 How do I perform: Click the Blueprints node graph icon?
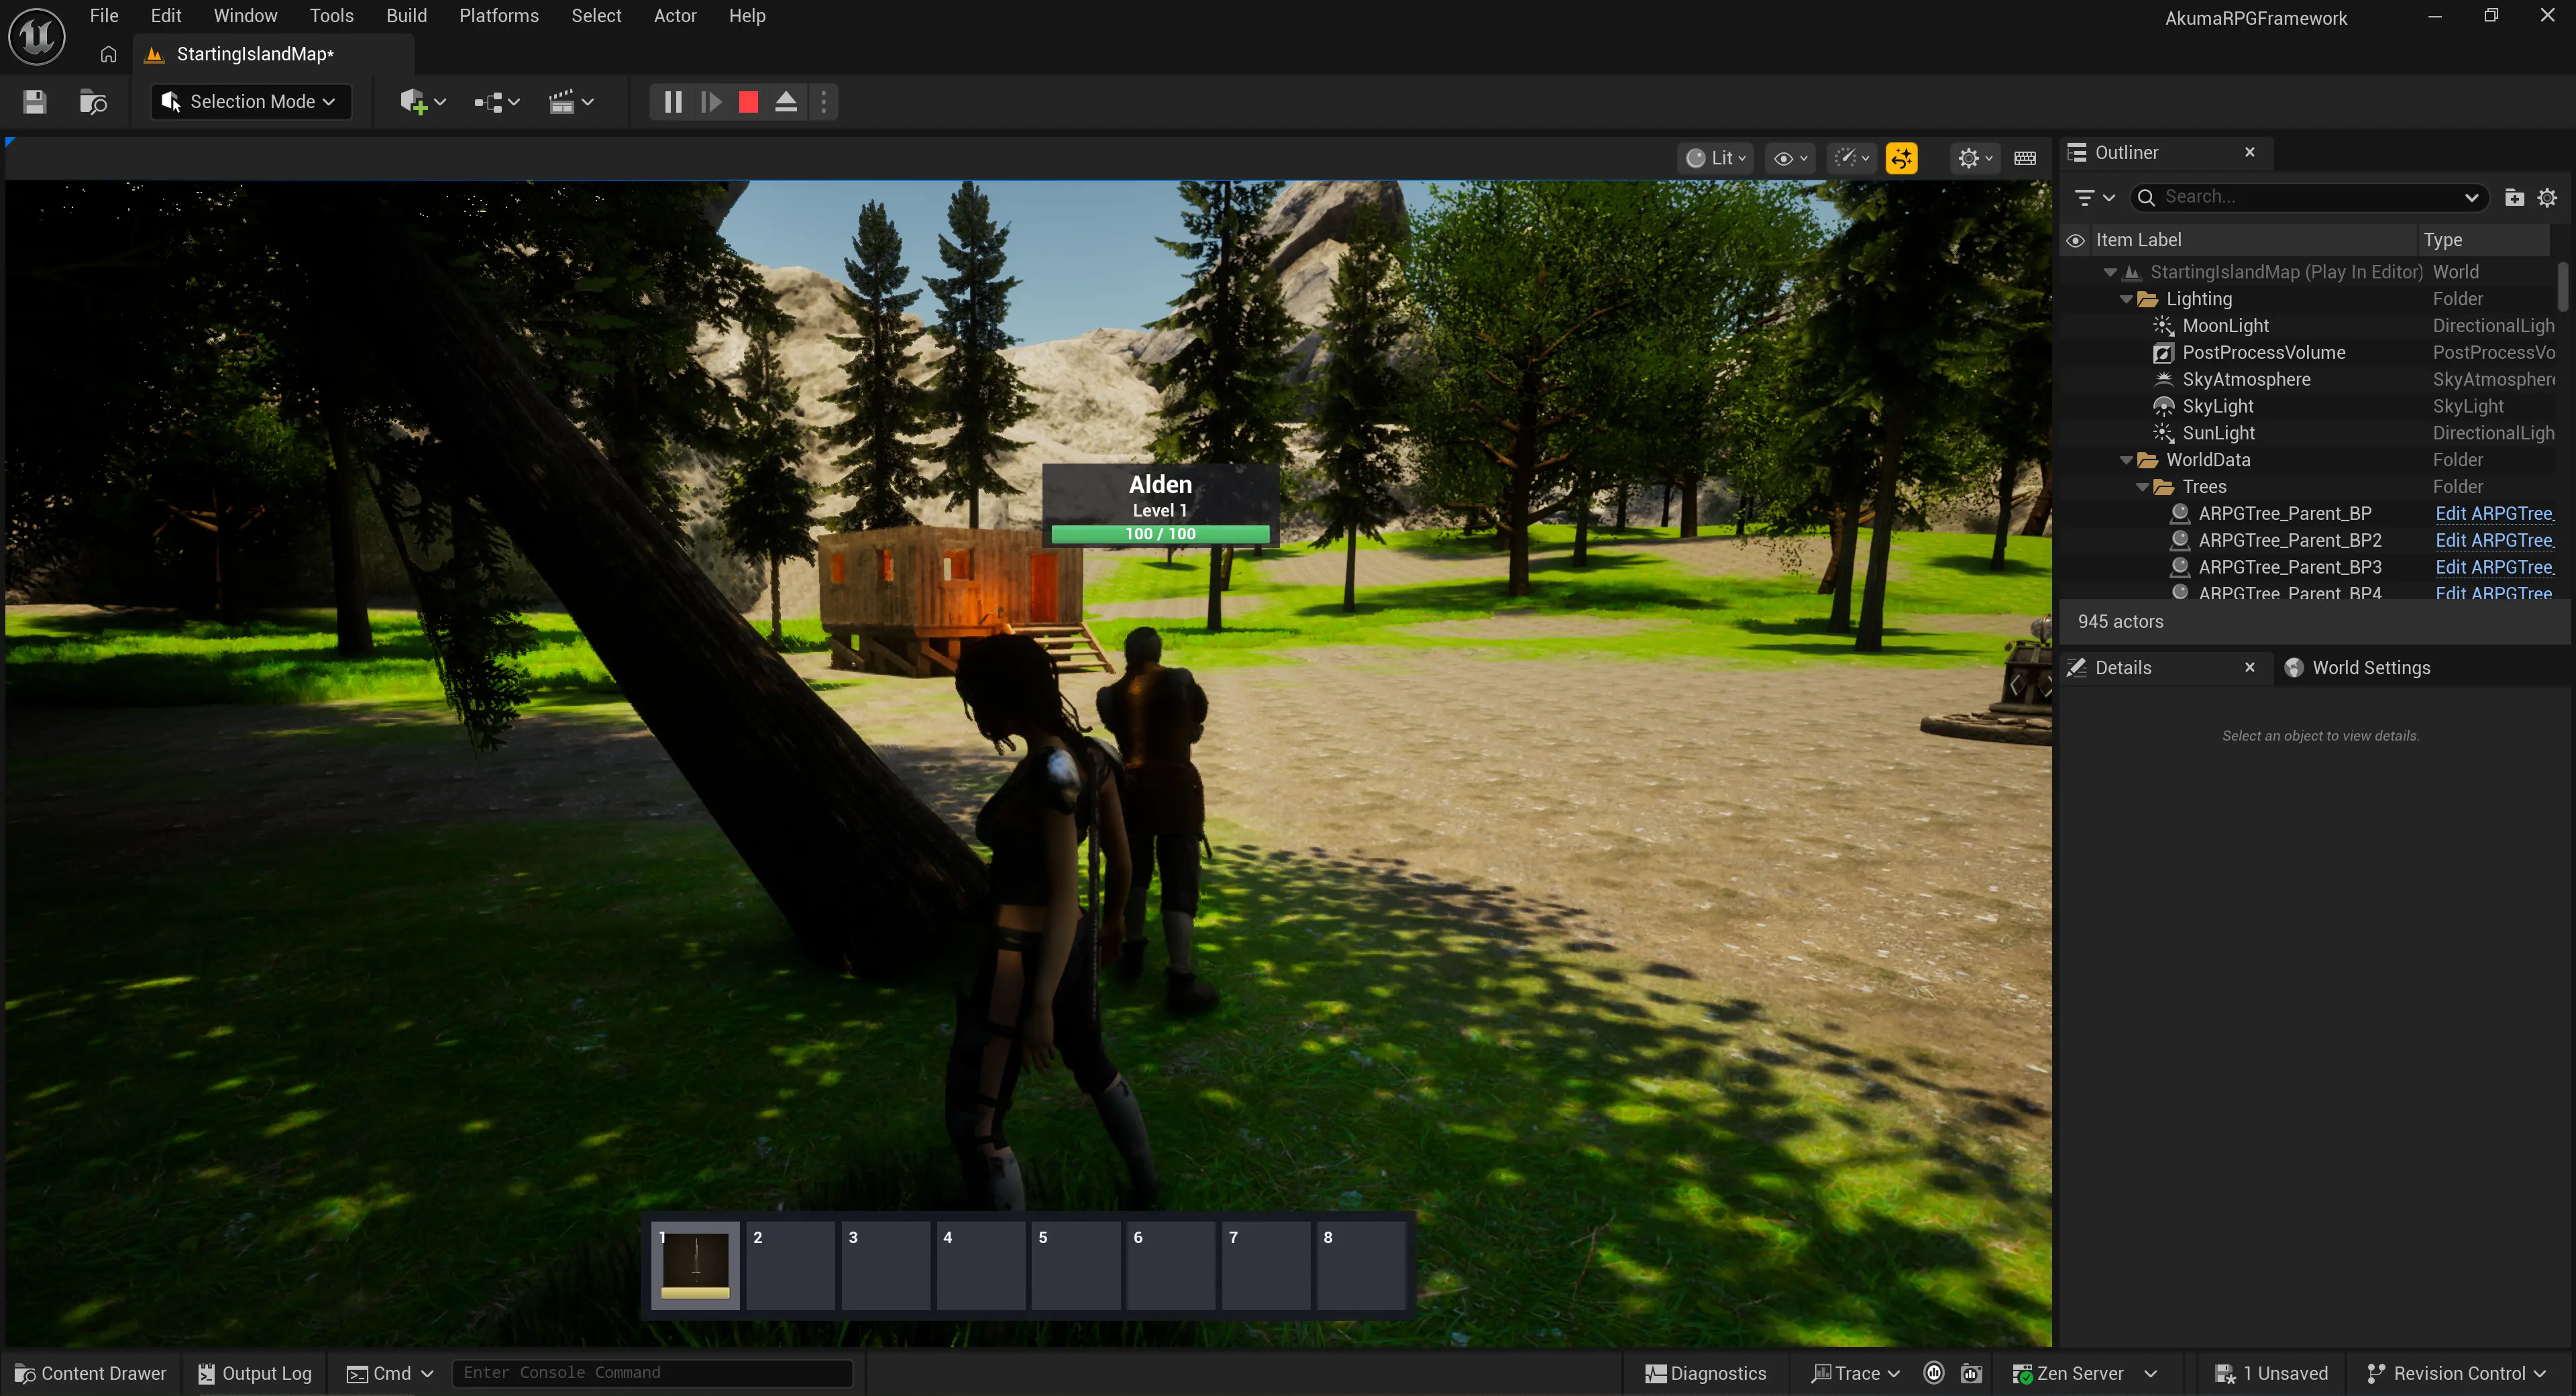(488, 102)
